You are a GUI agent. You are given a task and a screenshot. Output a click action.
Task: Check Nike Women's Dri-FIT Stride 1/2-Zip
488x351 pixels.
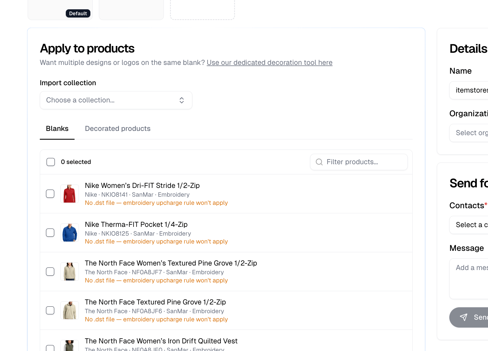pyautogui.click(x=50, y=194)
